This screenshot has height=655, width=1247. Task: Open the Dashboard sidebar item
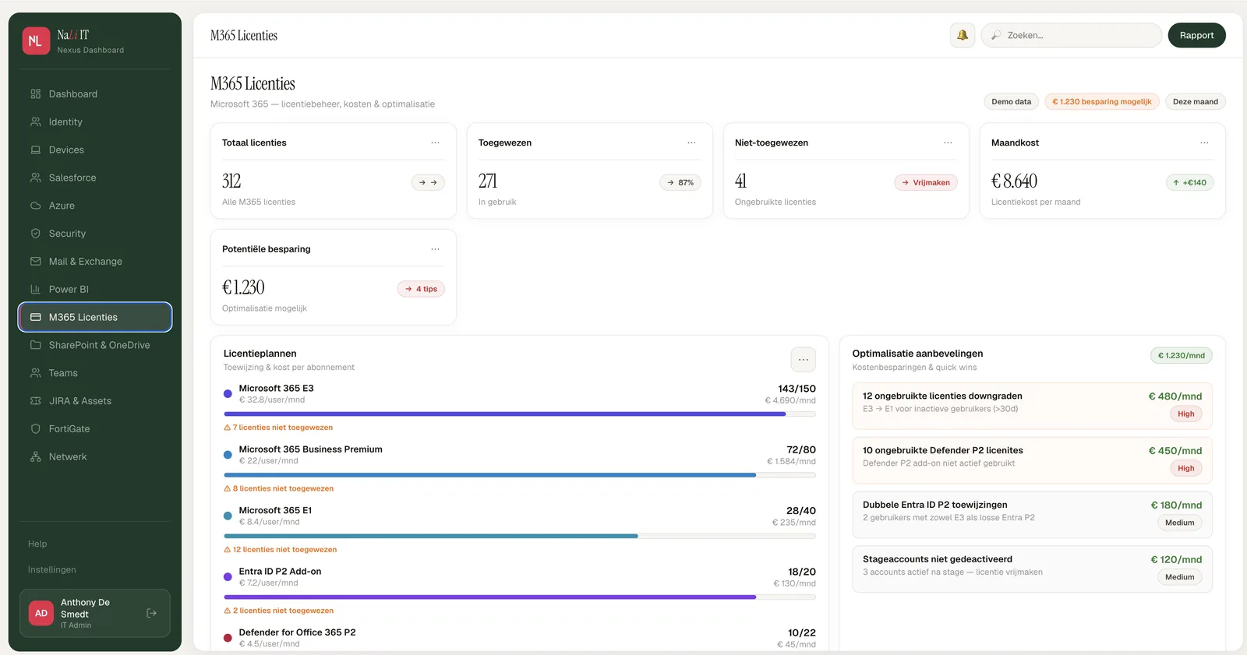point(95,94)
